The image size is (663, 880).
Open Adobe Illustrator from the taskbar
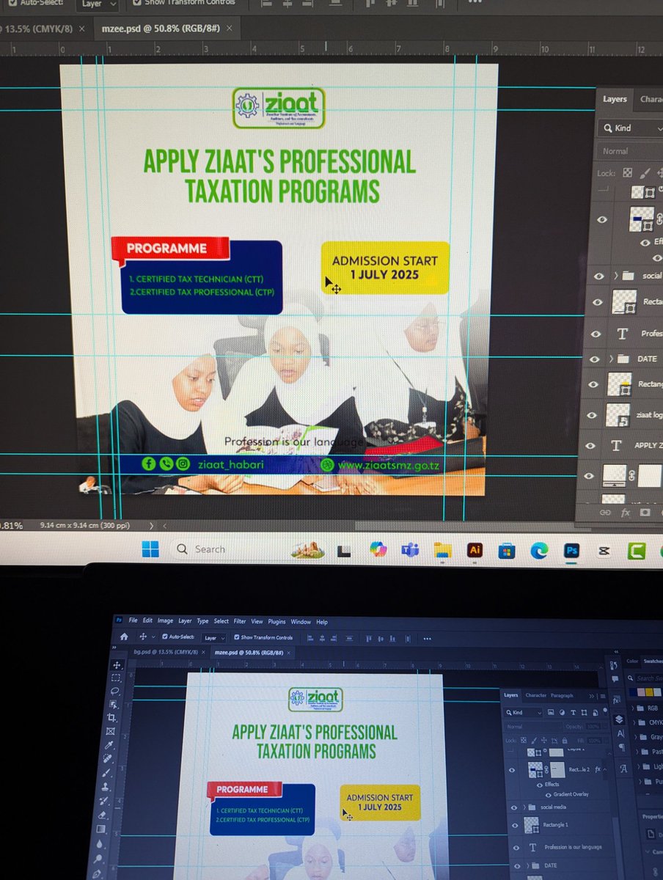[x=475, y=550]
